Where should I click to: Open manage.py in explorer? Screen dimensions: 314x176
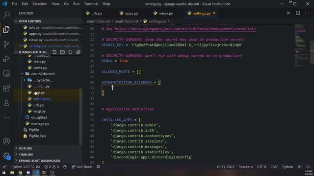pos(40,124)
